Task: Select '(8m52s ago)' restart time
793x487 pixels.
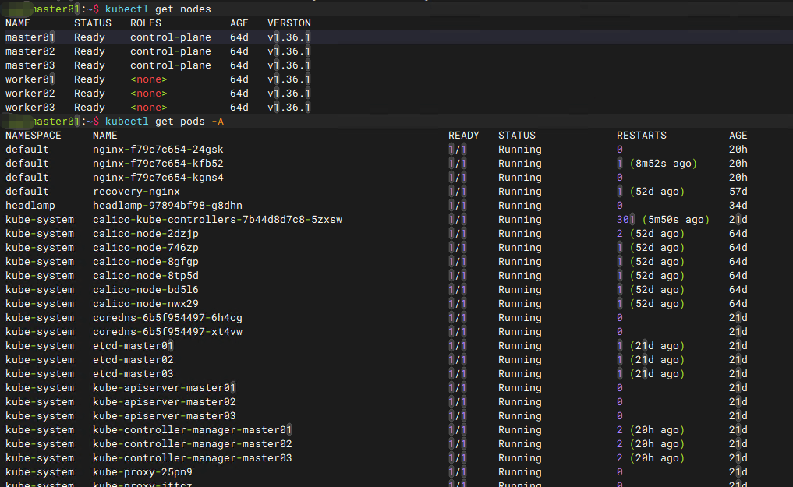Action: point(664,164)
